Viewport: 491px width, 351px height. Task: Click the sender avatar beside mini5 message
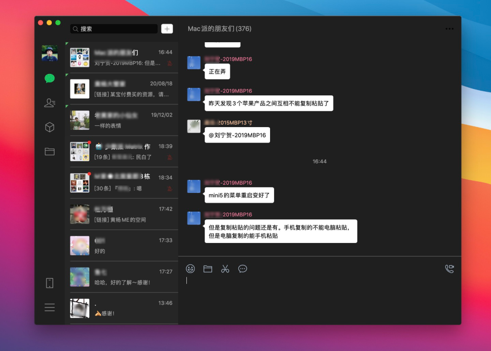[x=194, y=187]
